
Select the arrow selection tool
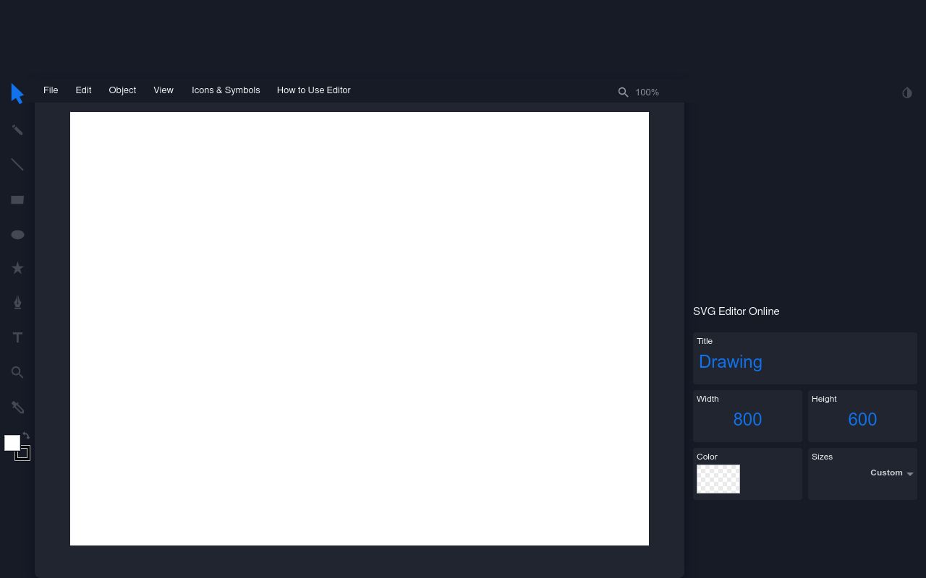pyautogui.click(x=17, y=93)
